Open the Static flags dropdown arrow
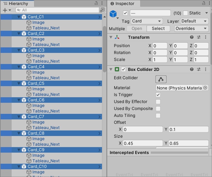This screenshot has height=177, width=212. coord(206,13)
